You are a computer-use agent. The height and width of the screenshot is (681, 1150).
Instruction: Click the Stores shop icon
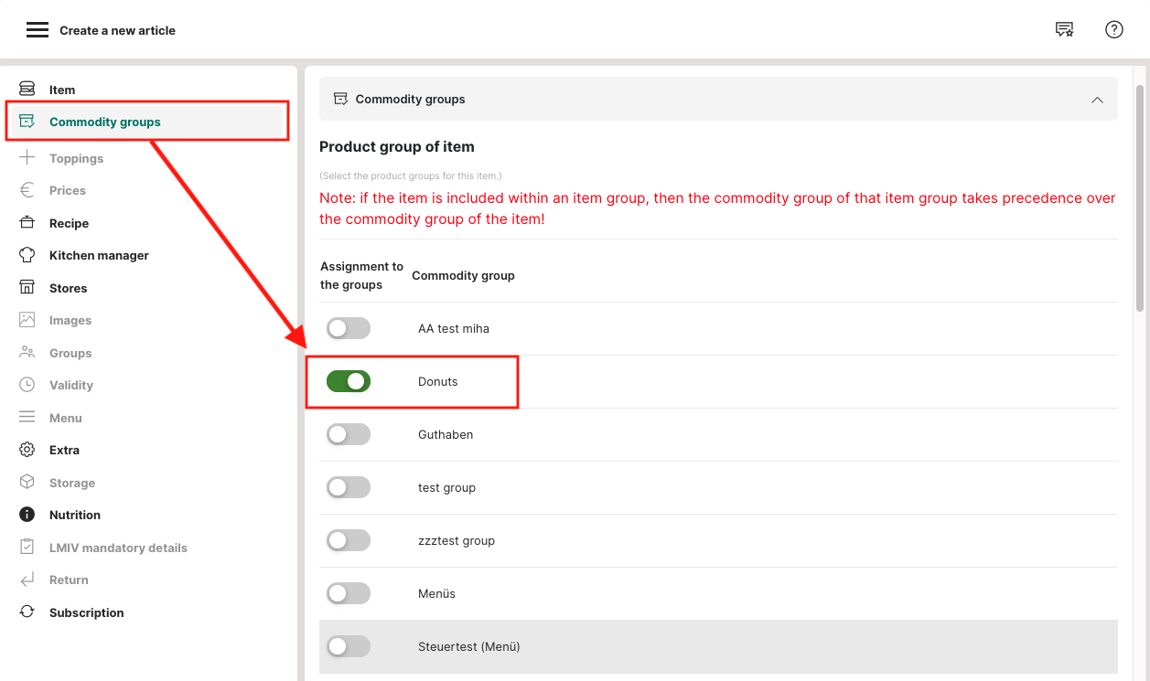pos(27,288)
